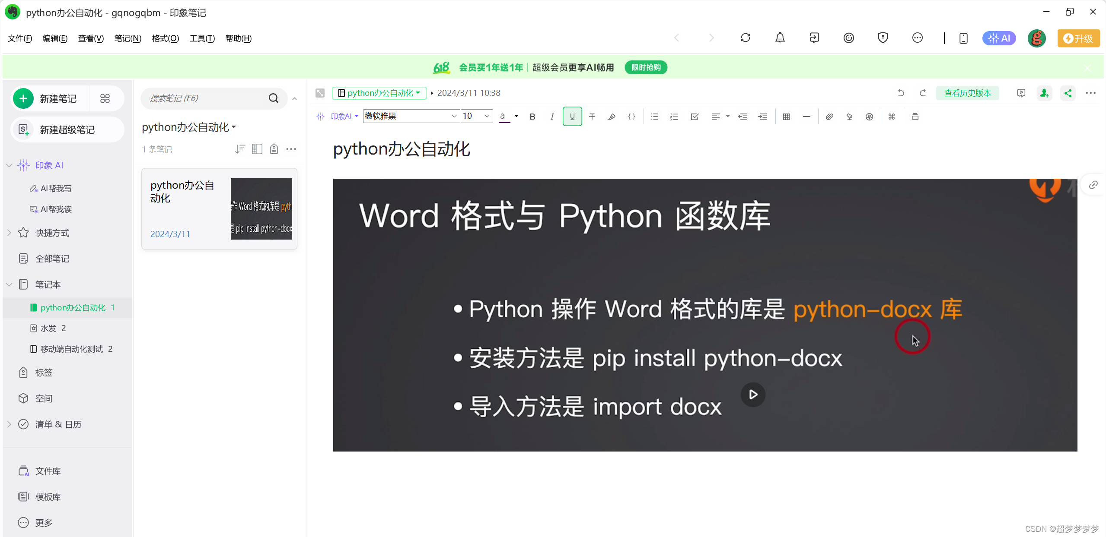Image resolution: width=1106 pixels, height=537 pixels.
Task: Apply the highlighter tool
Action: 612,117
